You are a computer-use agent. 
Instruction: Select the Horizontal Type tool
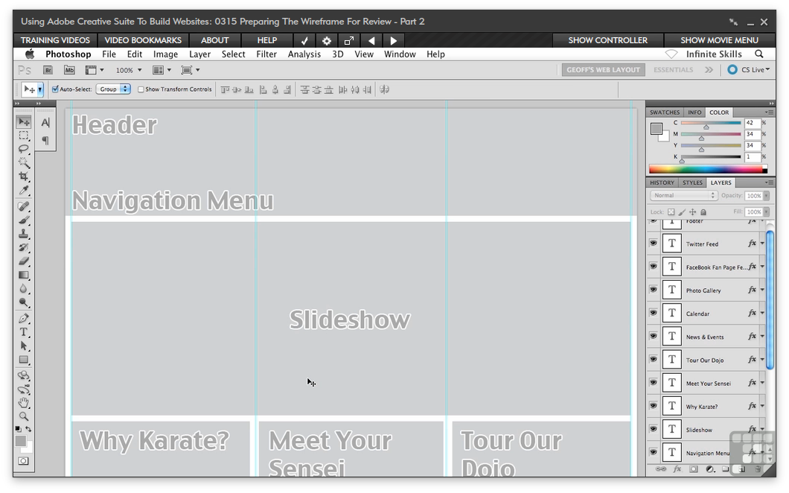(24, 332)
